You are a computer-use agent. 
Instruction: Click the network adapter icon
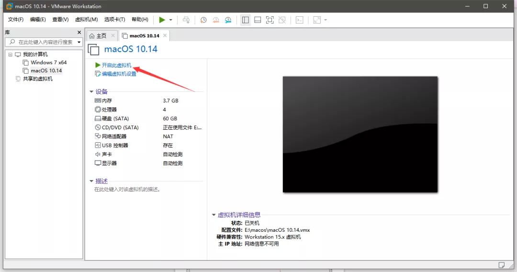(x=98, y=136)
